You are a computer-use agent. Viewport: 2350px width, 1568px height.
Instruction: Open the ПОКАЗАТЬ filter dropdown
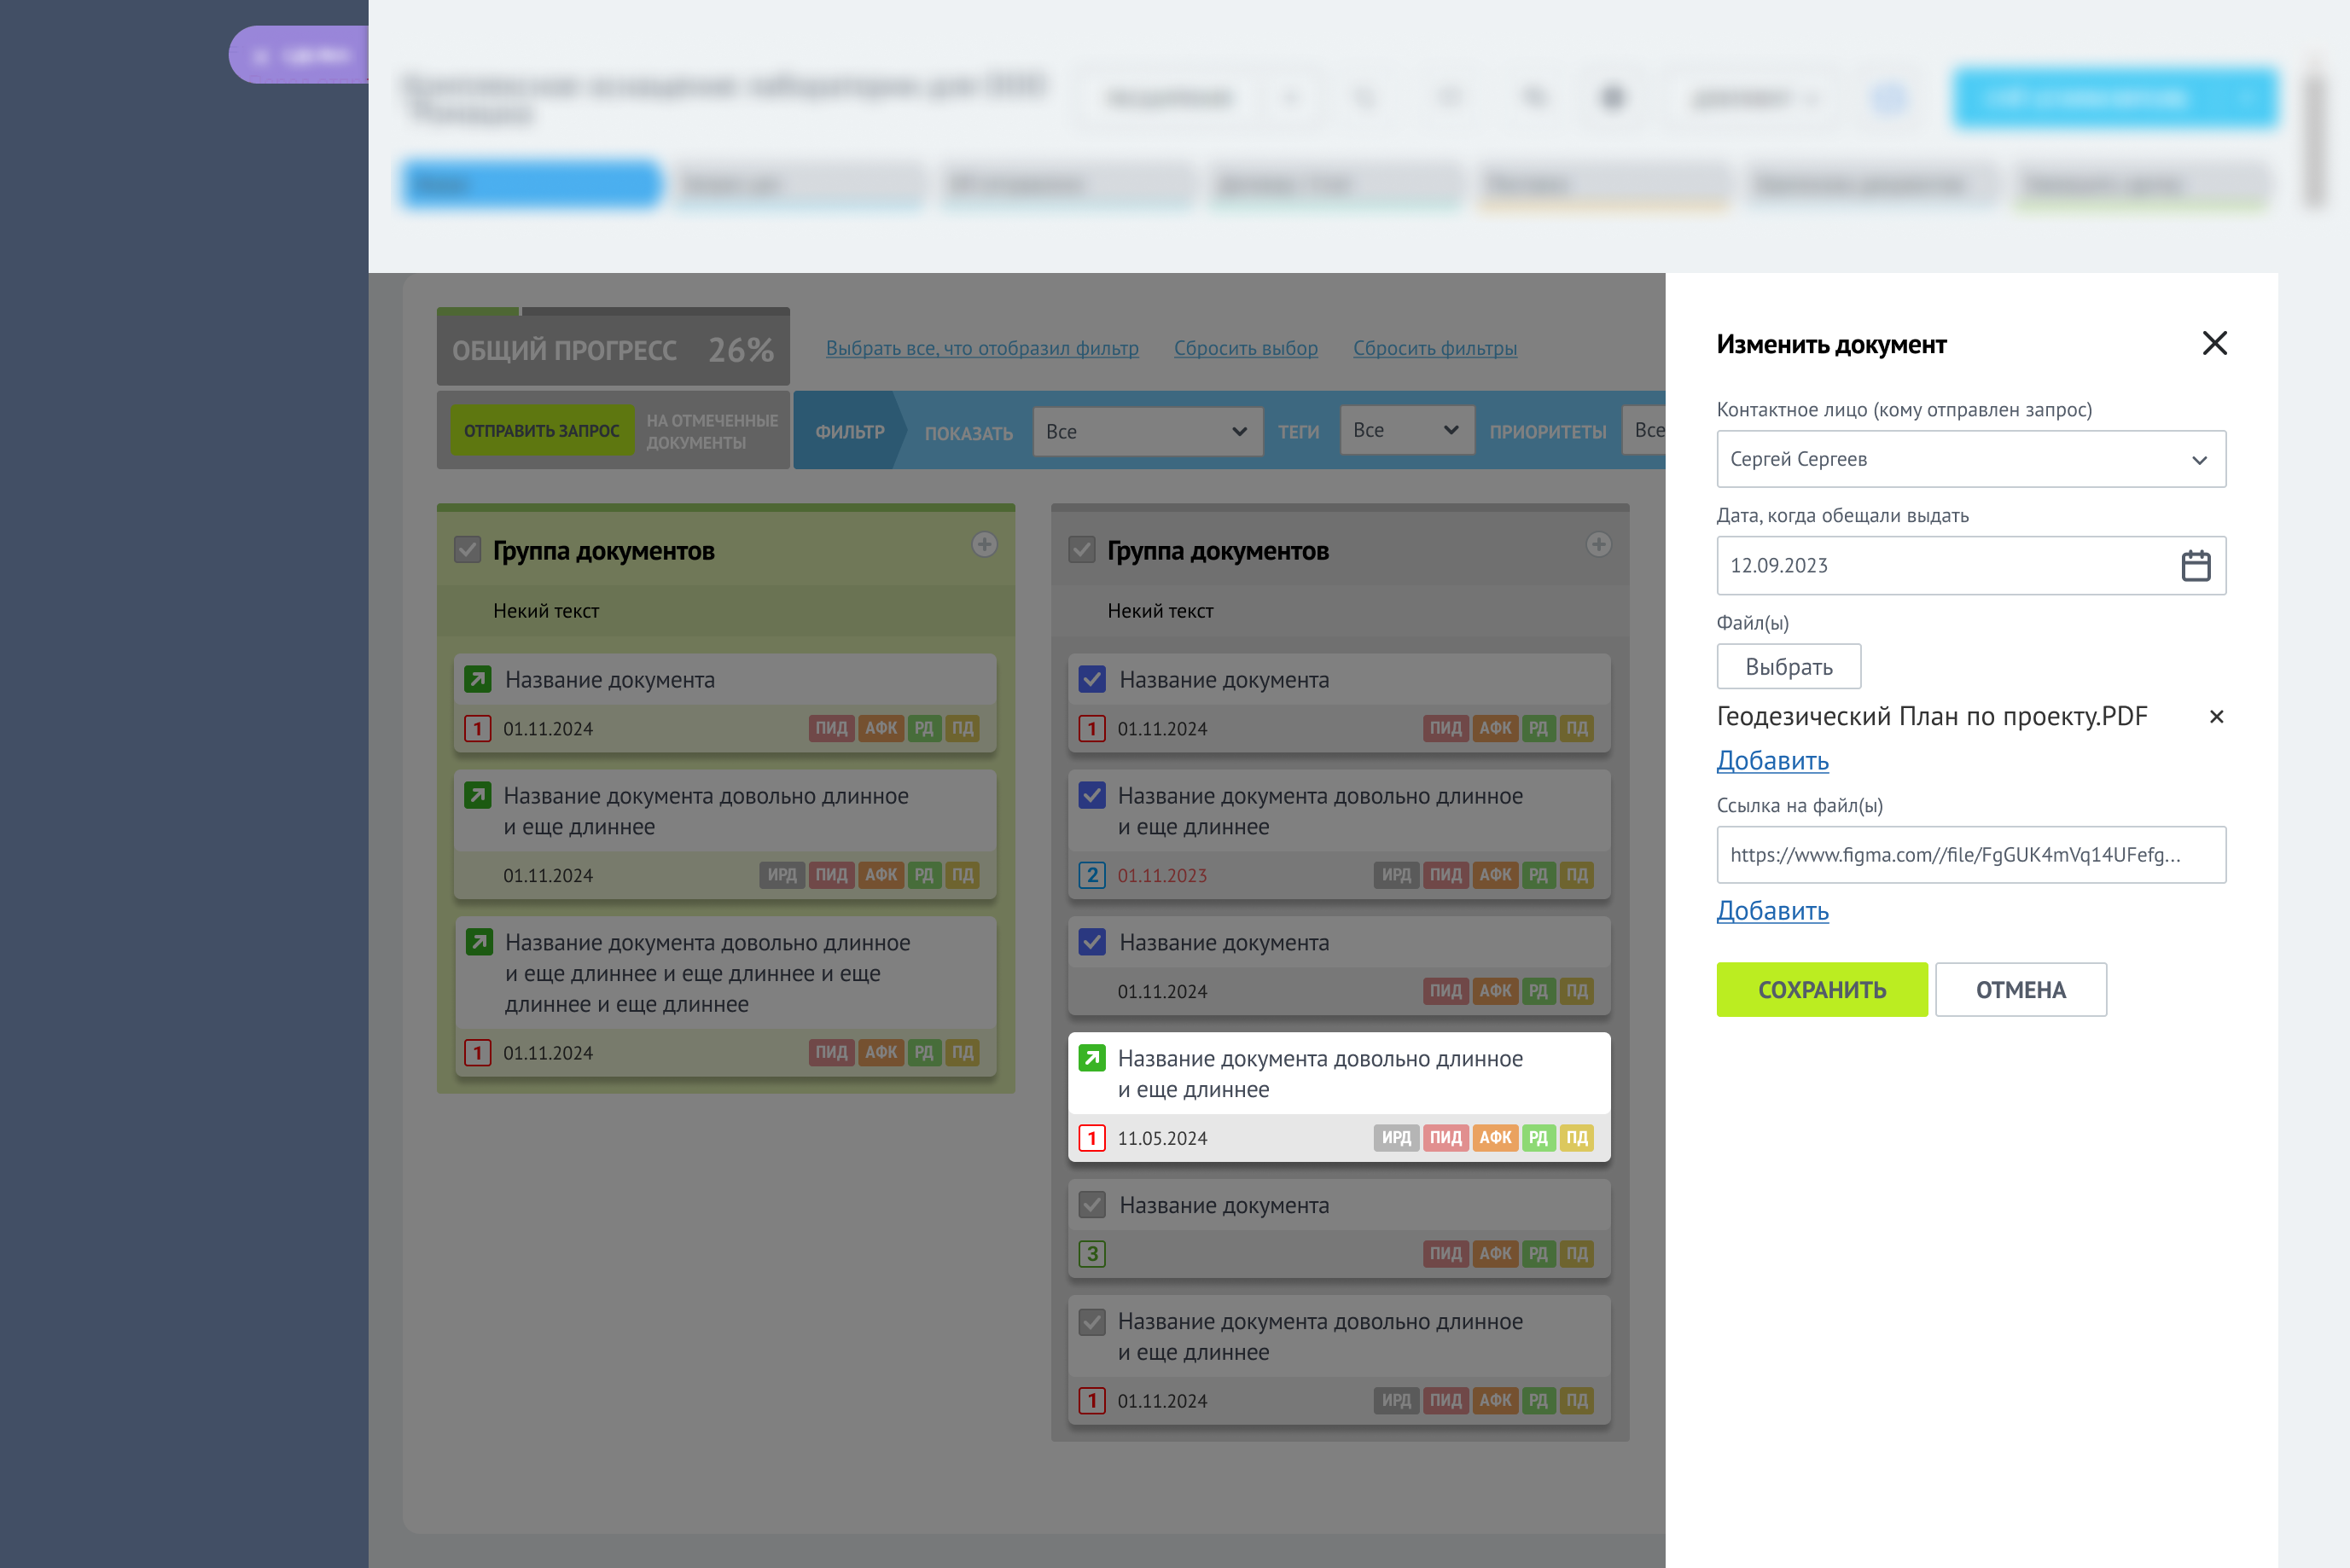(x=1147, y=432)
